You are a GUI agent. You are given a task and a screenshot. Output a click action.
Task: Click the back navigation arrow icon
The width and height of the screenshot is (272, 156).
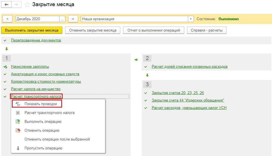7,5
